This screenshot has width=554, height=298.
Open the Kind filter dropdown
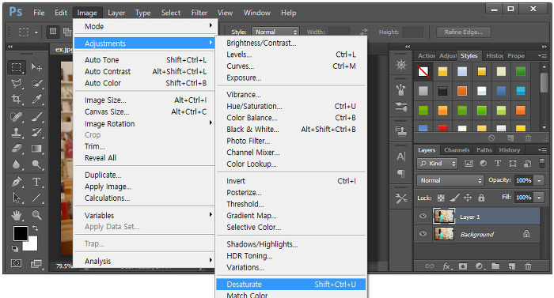pos(437,164)
